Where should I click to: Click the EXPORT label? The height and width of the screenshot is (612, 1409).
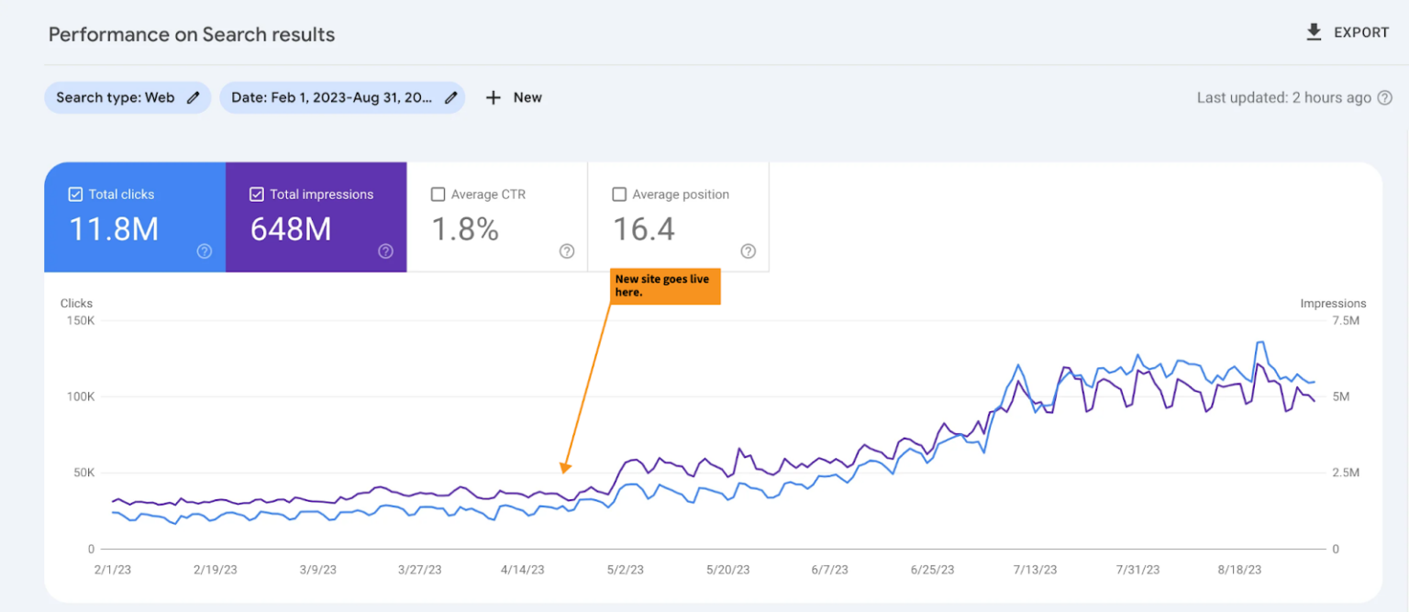pyautogui.click(x=1361, y=32)
